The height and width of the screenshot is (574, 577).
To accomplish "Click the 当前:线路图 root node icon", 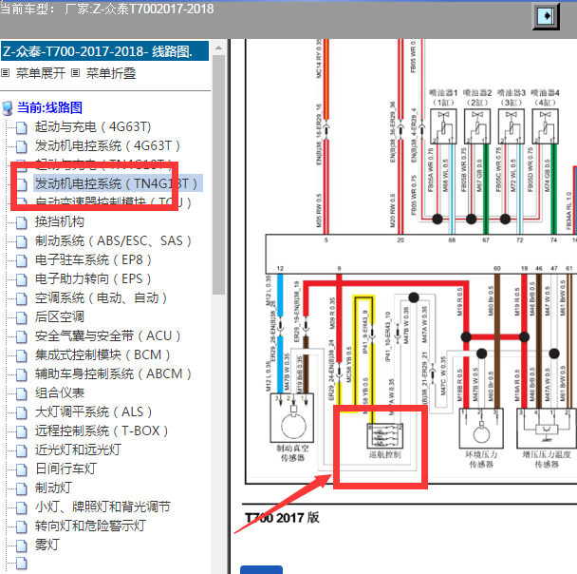I will click(8, 108).
